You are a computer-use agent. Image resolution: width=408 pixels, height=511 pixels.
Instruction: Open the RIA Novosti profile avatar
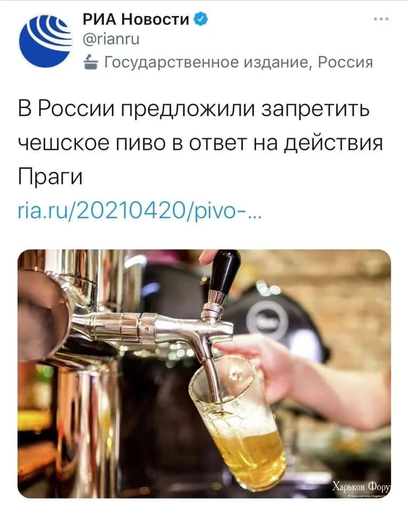coord(45,42)
